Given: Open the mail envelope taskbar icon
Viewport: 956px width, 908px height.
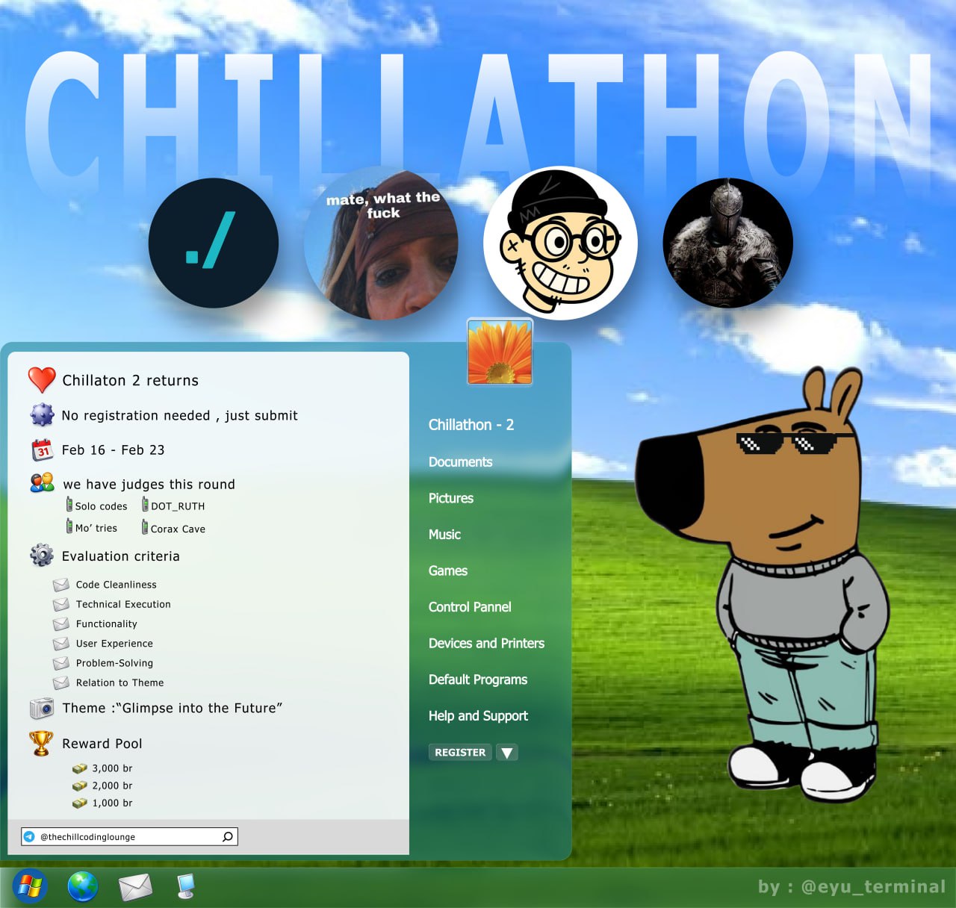Looking at the screenshot, I should coord(135,887).
